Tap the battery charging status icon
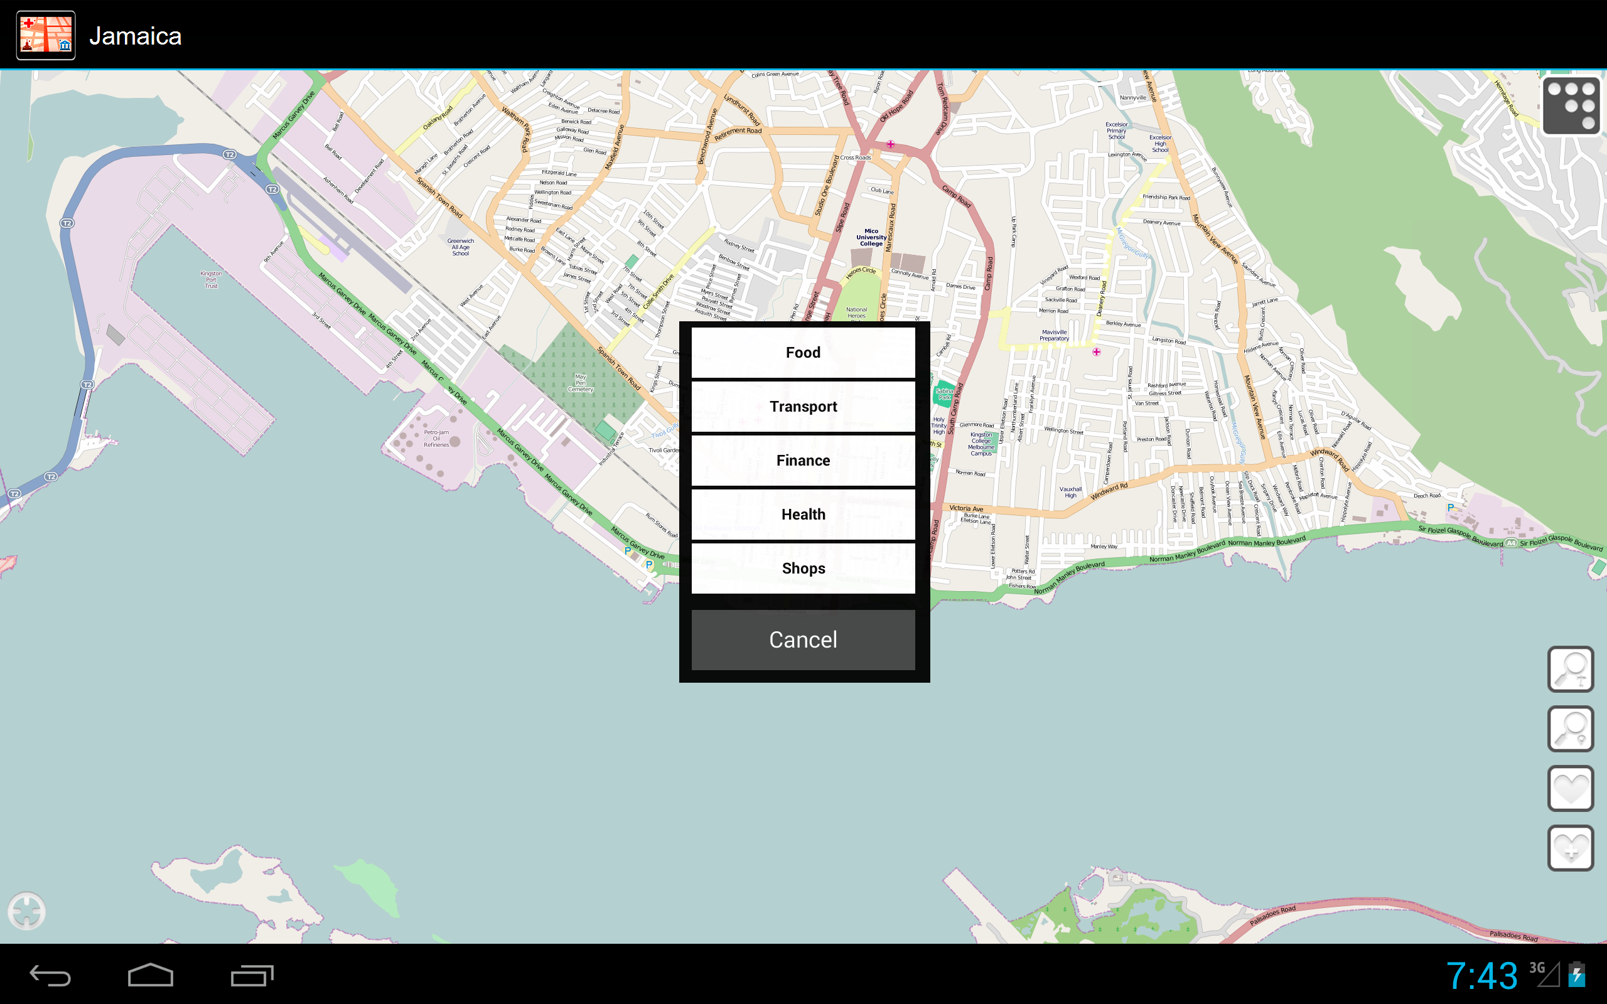The image size is (1607, 1004). point(1577,975)
